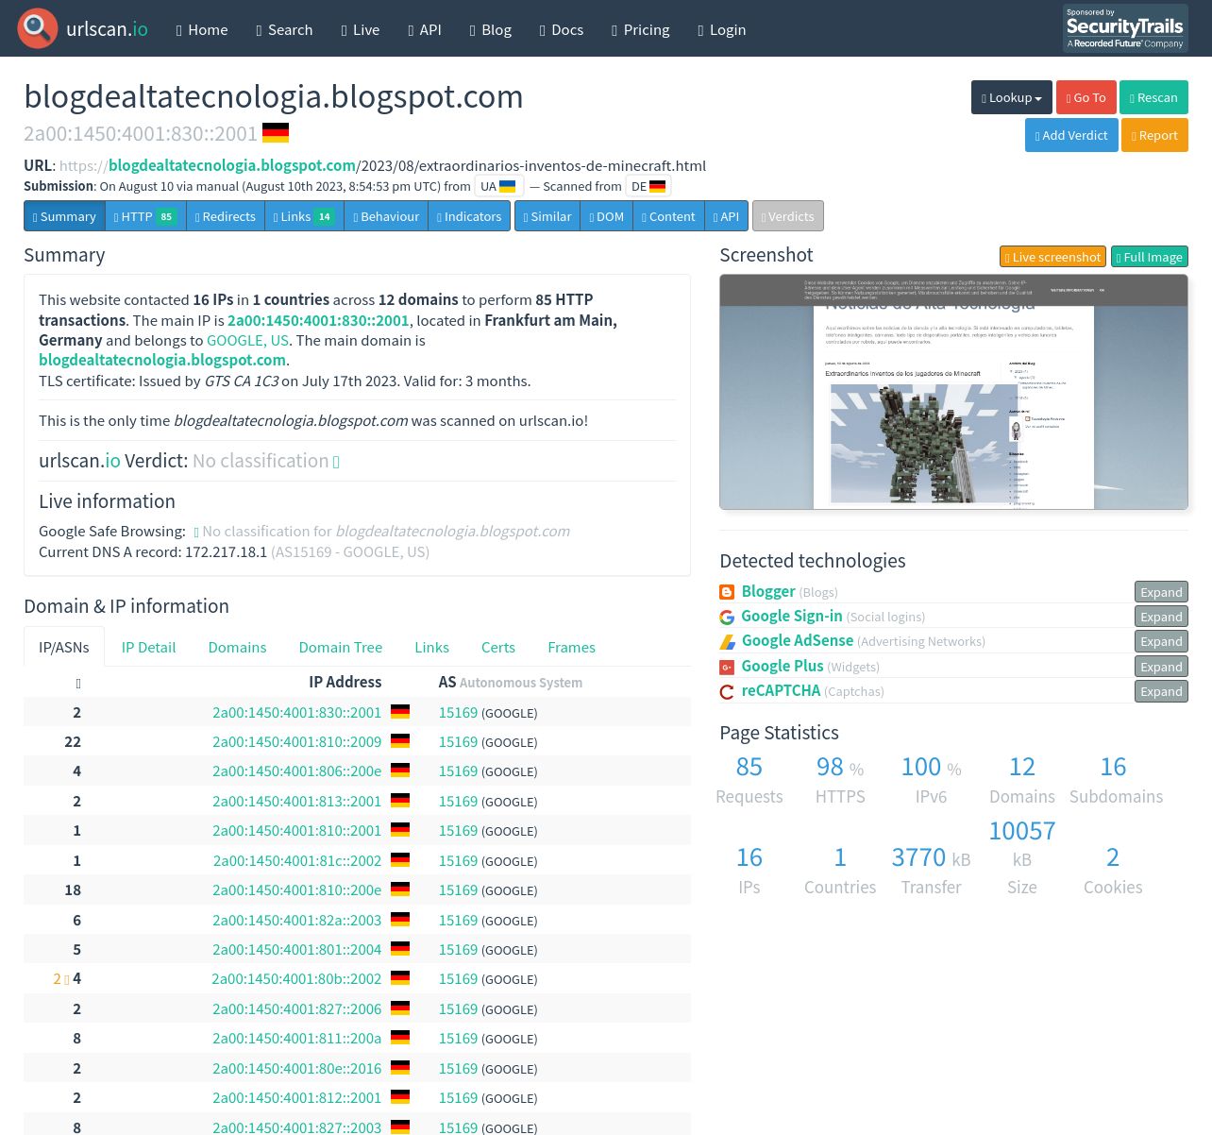Open the Similar tab

pyautogui.click(x=547, y=216)
